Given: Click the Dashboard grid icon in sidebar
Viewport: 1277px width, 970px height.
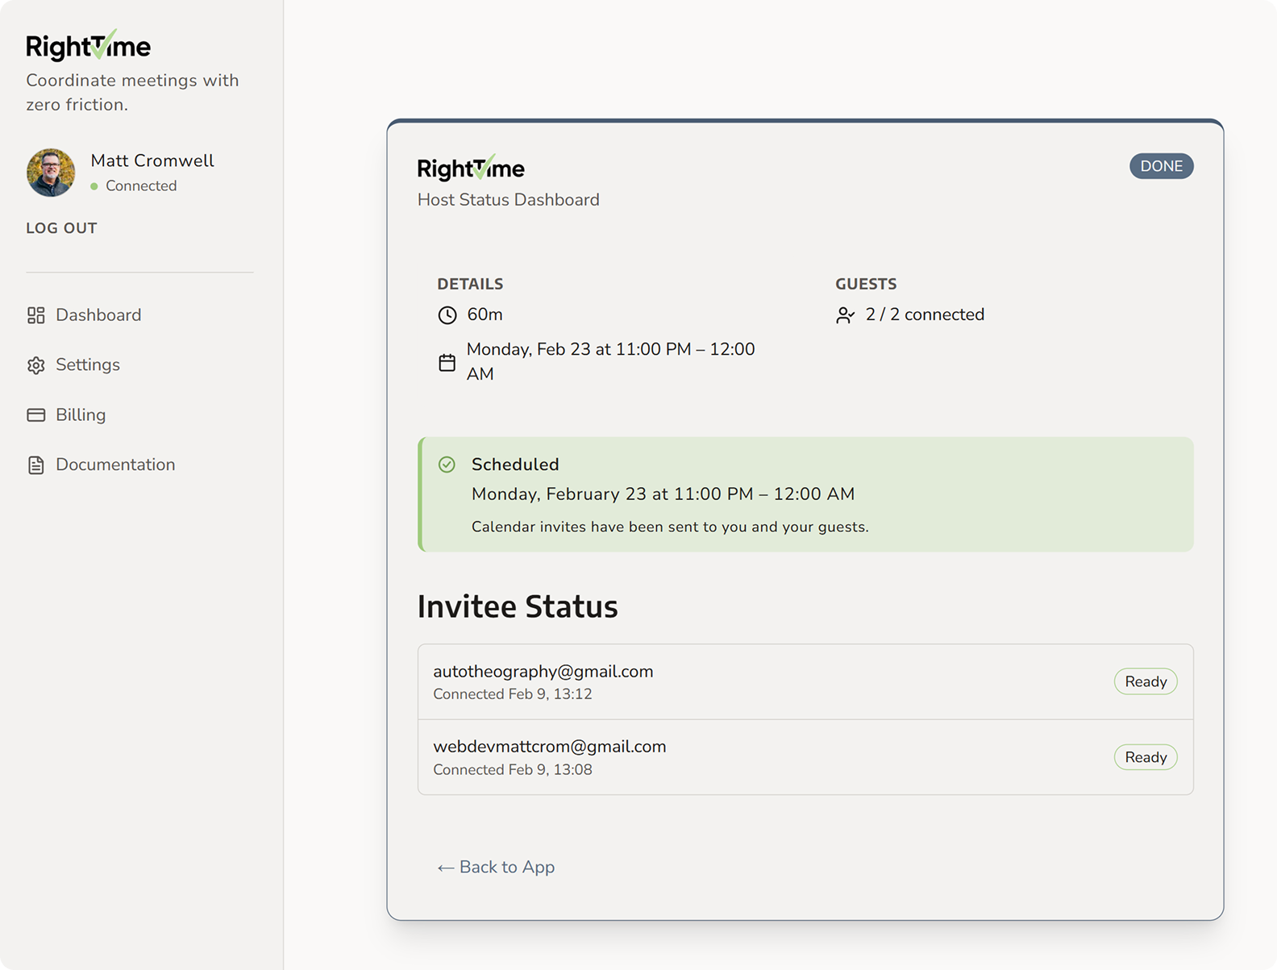Looking at the screenshot, I should click(x=35, y=315).
